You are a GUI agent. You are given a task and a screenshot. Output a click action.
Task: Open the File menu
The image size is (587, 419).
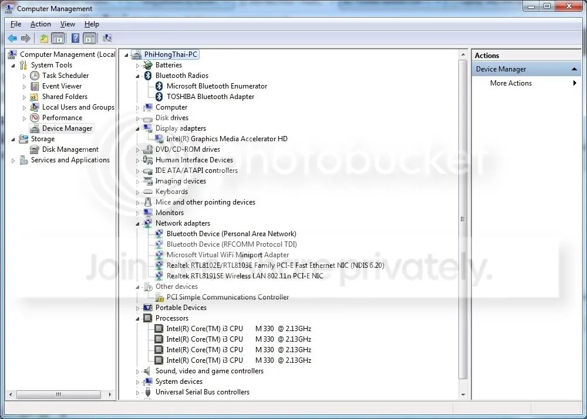pos(16,24)
